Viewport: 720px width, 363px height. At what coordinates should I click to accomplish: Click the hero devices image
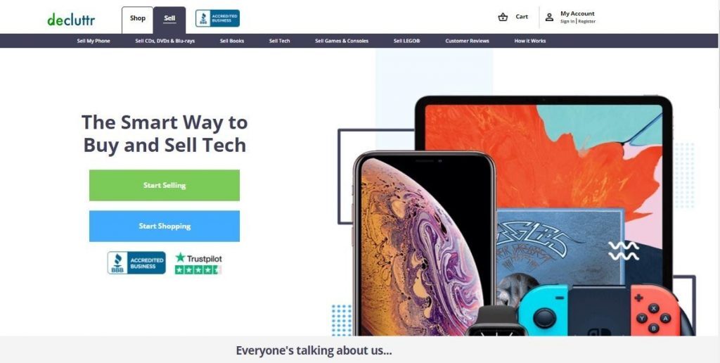point(513,215)
